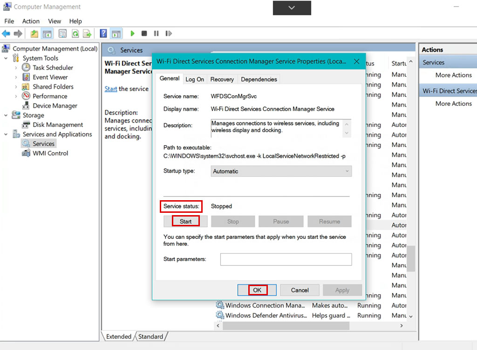Select Windows Connection Mana... service row
Image resolution: width=477 pixels, height=350 pixels.
311,305
